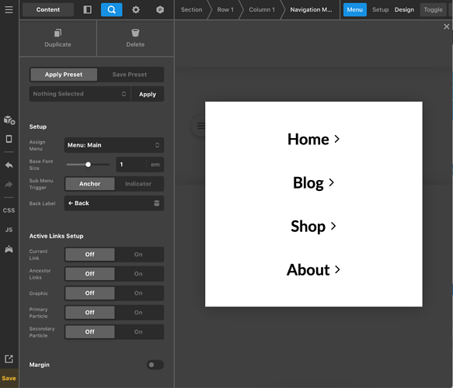Click the Base Font Size value field
The height and width of the screenshot is (388, 453).
pyautogui.click(x=131, y=165)
